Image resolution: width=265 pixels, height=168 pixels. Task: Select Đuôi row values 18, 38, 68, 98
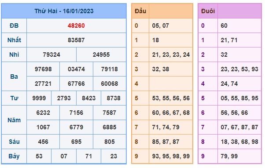point(239,142)
